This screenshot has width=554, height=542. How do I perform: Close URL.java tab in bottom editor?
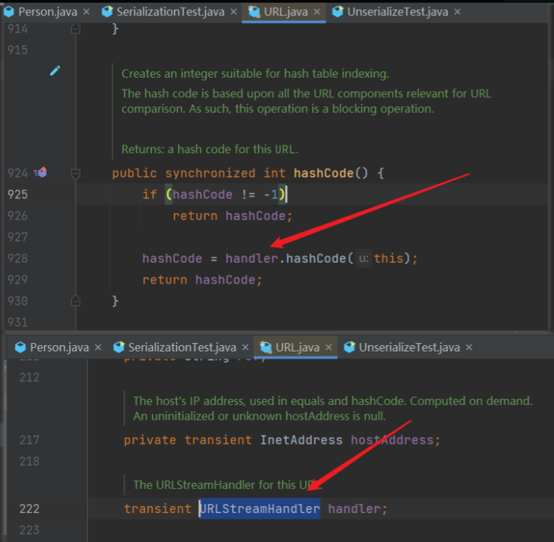pyautogui.click(x=329, y=347)
